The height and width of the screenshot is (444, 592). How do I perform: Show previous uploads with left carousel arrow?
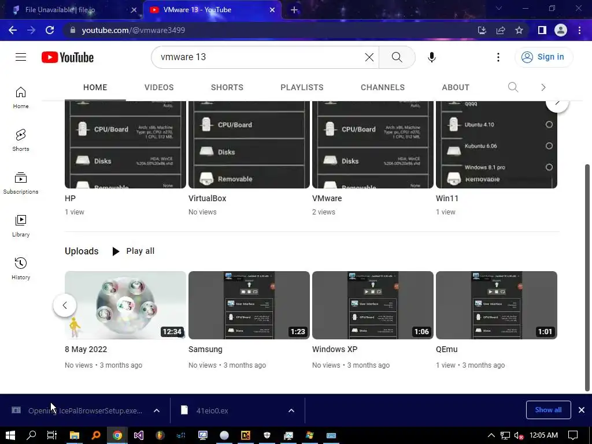pyautogui.click(x=65, y=305)
